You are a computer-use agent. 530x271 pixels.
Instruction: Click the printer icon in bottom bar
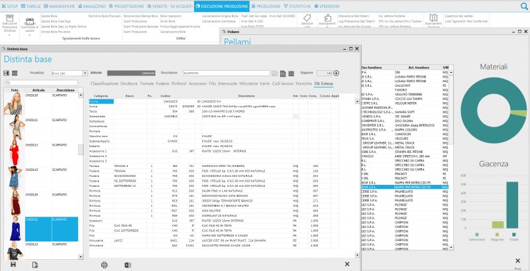pos(105,265)
